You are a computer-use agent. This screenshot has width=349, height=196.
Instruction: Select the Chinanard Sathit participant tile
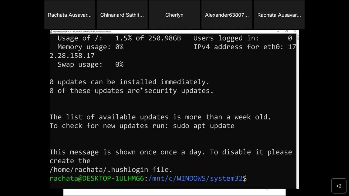click(x=122, y=15)
